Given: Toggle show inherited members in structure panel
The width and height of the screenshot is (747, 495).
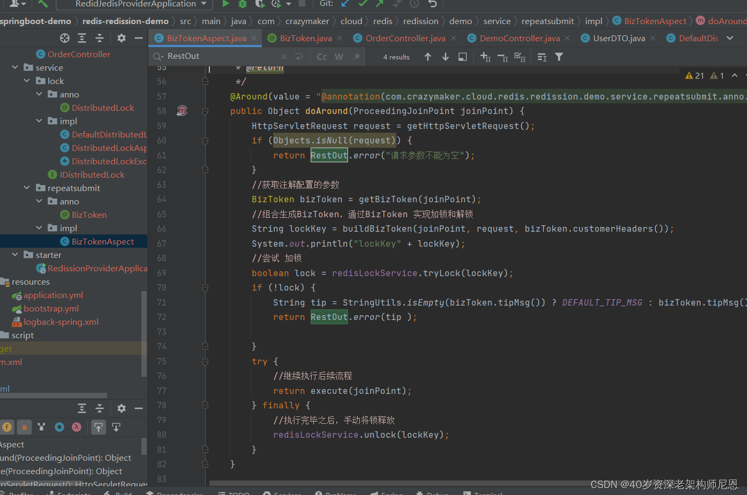Looking at the screenshot, I should pos(42,427).
